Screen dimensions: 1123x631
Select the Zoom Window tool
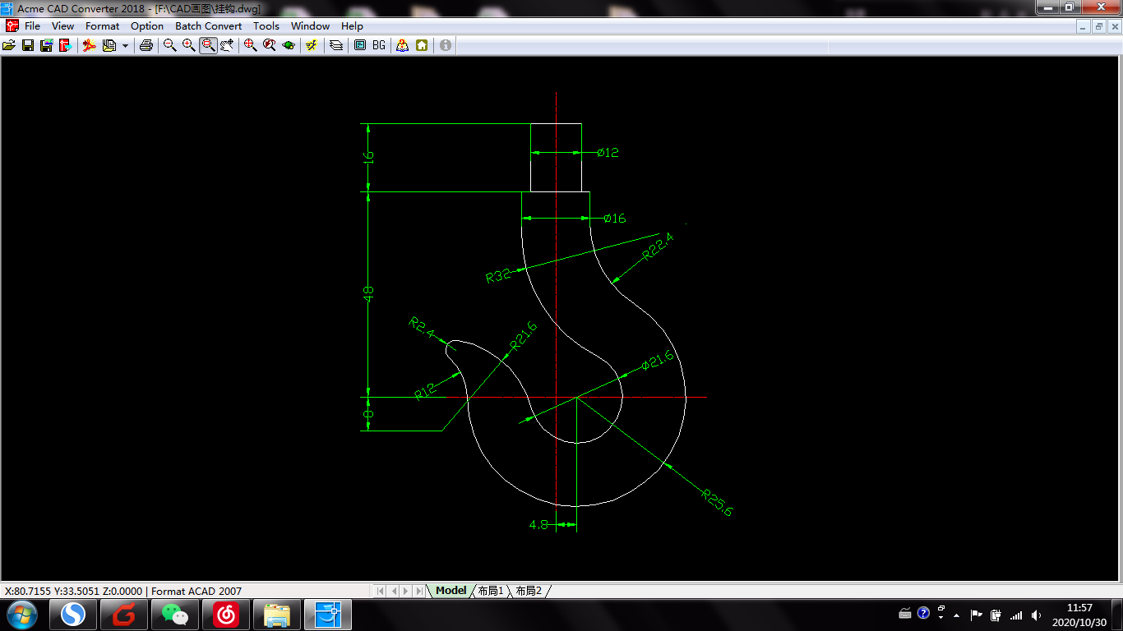click(207, 45)
